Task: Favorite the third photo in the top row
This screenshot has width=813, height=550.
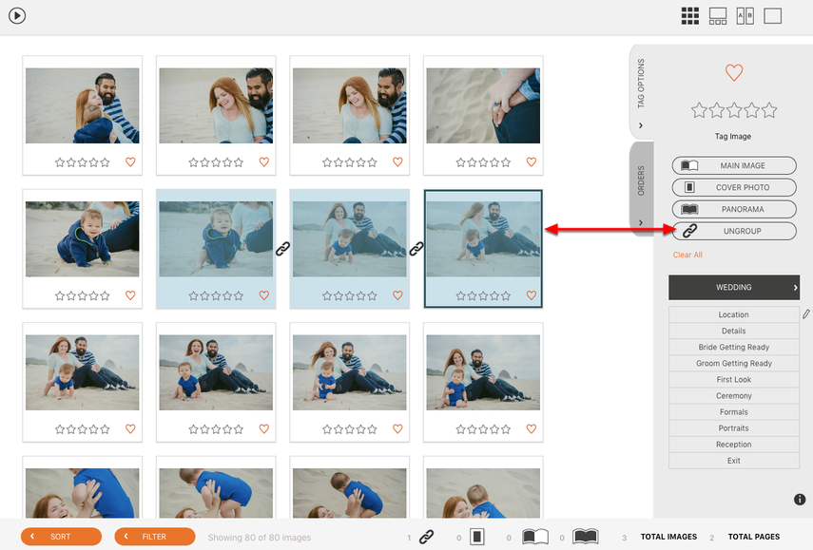Action: tap(397, 162)
